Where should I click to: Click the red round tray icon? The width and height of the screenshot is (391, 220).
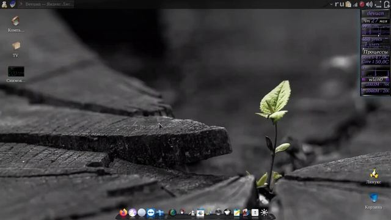pyautogui.click(x=362, y=4)
